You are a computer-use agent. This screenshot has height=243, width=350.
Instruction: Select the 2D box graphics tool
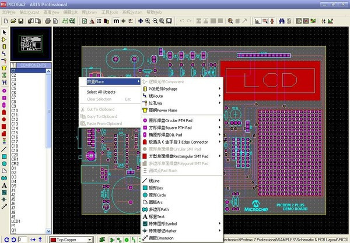click(x=4, y=156)
